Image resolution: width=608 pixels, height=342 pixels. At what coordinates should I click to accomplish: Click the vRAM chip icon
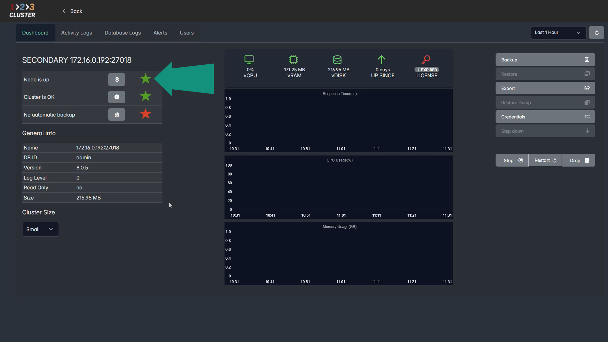point(293,60)
